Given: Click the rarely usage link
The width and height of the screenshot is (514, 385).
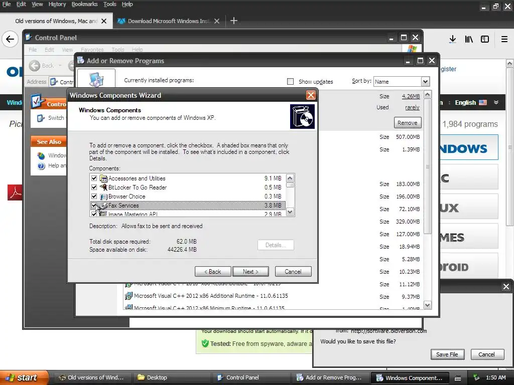Looking at the screenshot, I should [412, 107].
